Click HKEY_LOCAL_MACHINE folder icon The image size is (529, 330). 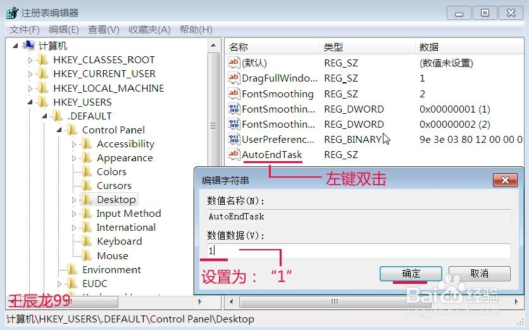coord(43,88)
